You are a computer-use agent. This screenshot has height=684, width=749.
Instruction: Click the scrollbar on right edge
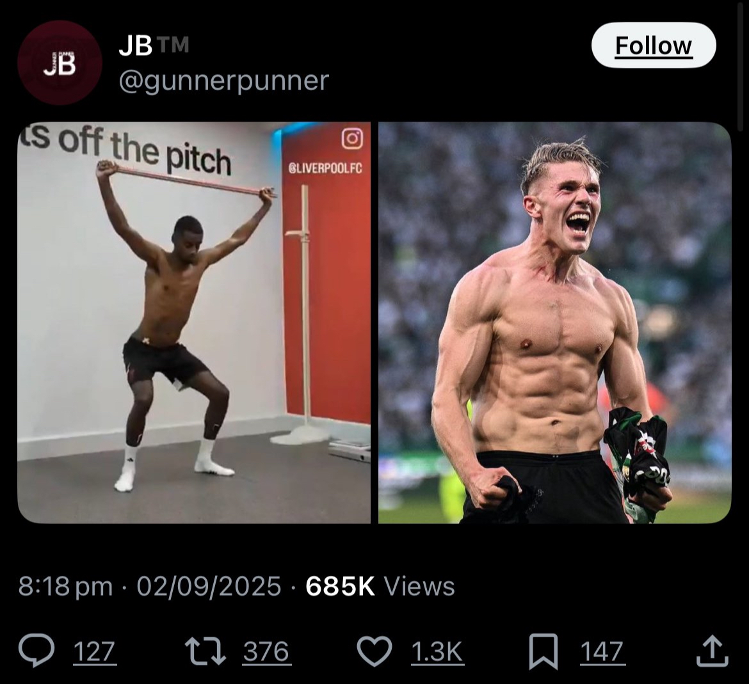tap(740, 64)
